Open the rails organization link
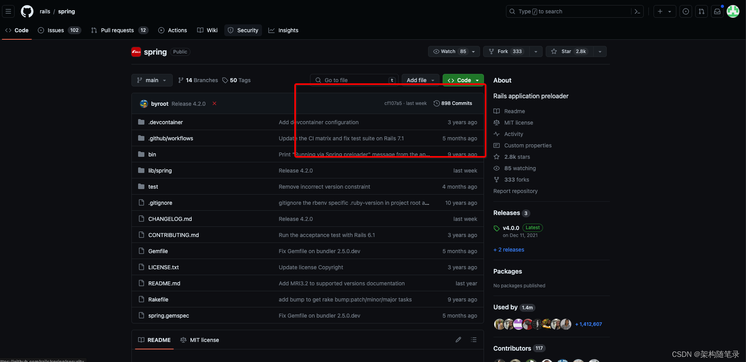746x362 pixels. (45, 11)
